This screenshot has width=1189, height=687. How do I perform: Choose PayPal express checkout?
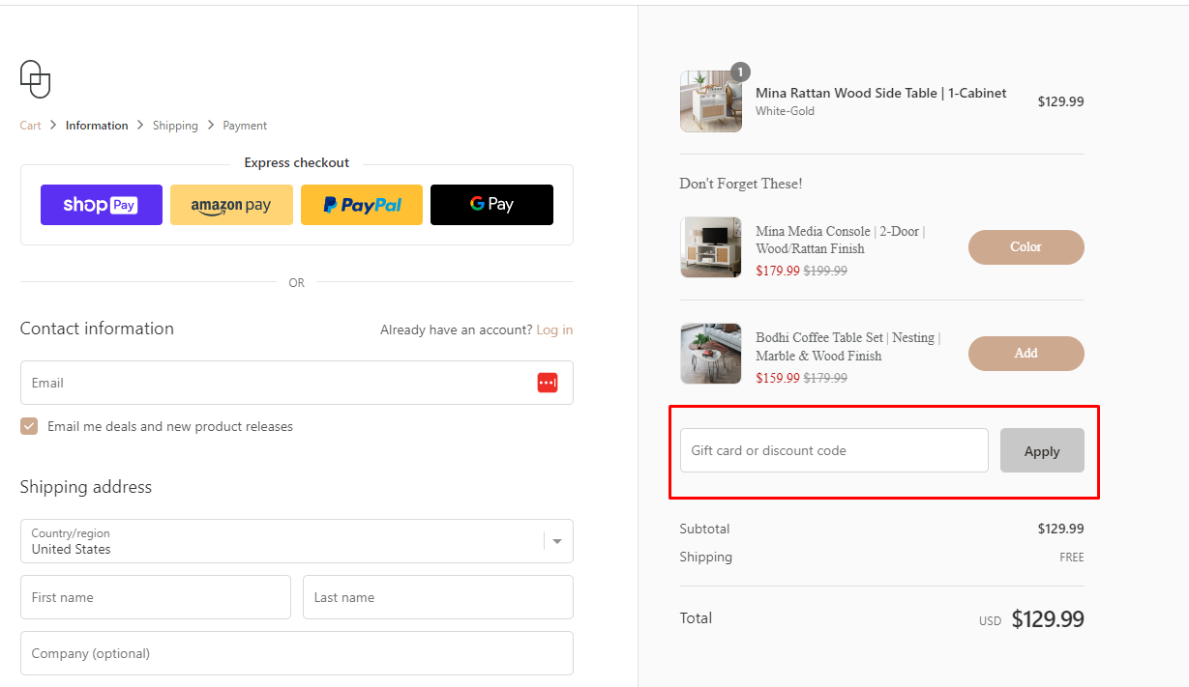[x=362, y=205]
